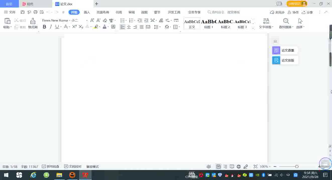Click the fullscreen fit icon in status bar

(255, 166)
